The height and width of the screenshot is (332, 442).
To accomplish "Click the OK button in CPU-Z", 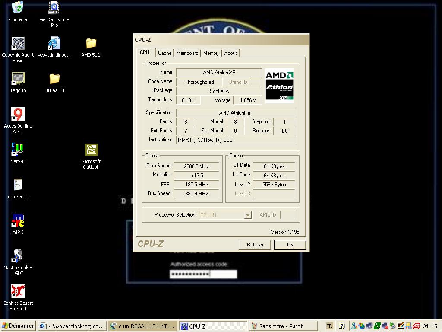I will pos(290,245).
